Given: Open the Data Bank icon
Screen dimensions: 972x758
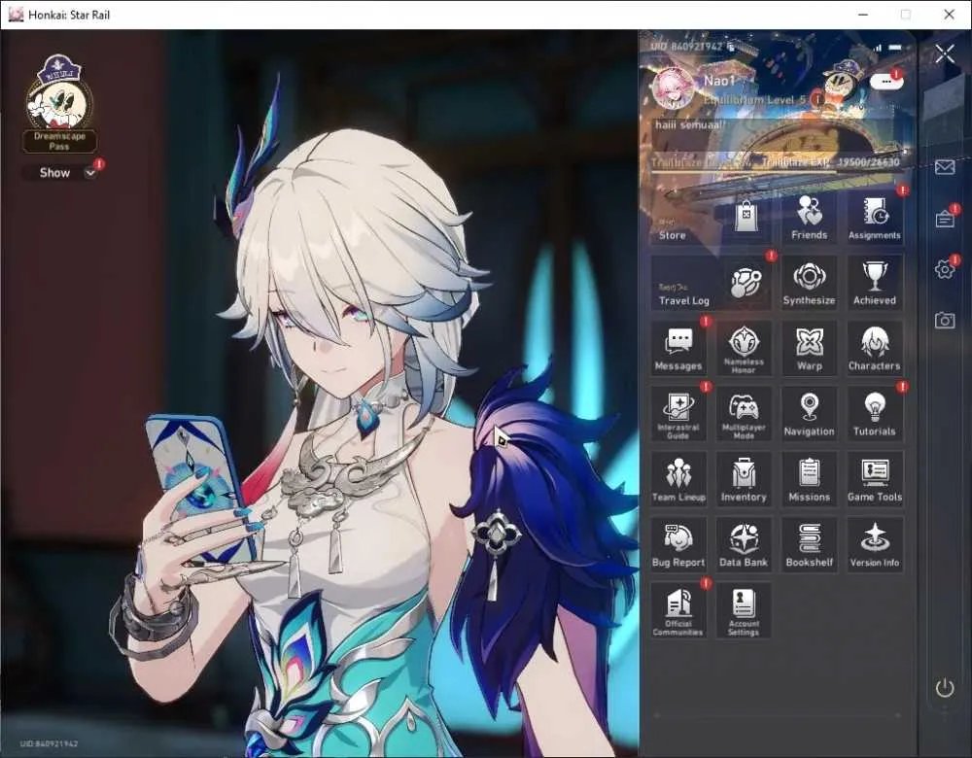Looking at the screenshot, I should (744, 545).
